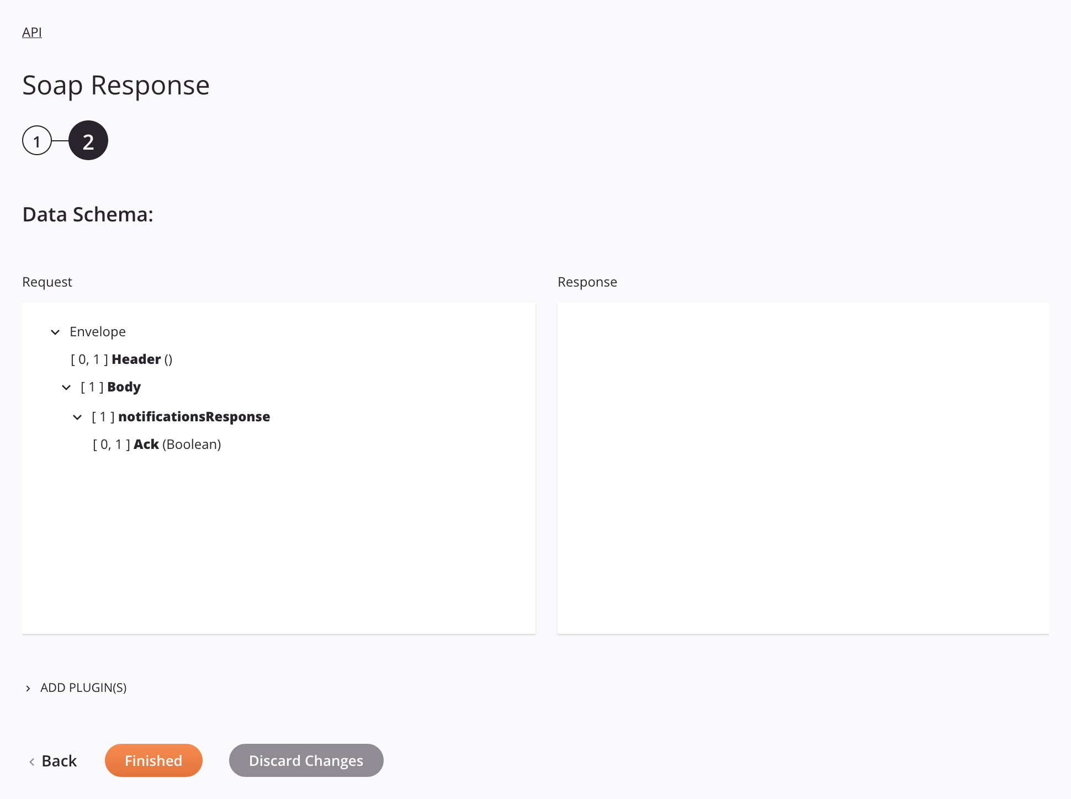This screenshot has height=799, width=1071.
Task: Go to step 1 circle
Action: [37, 141]
